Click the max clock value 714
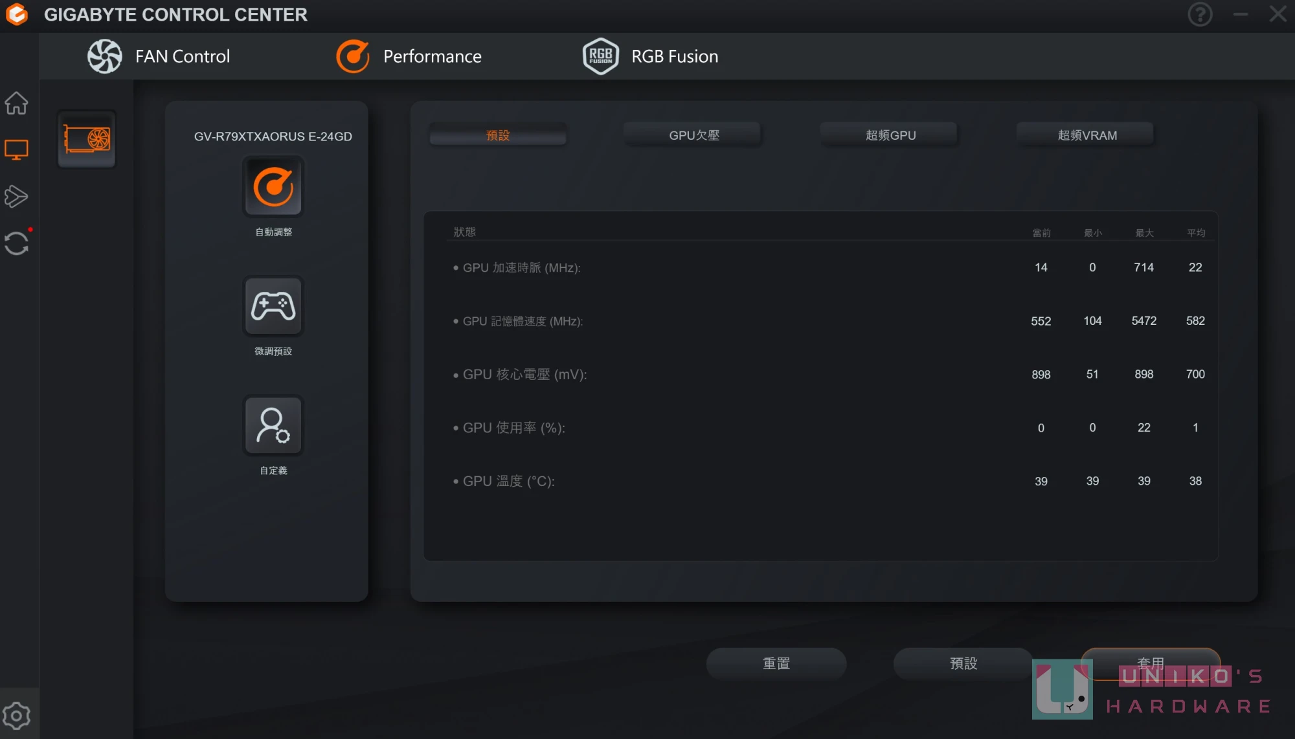 point(1144,267)
